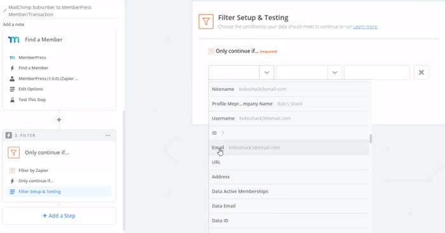Click the lightning bolt icon beside Find a Member
Screen dimensions: 445x233
click(x=12, y=68)
